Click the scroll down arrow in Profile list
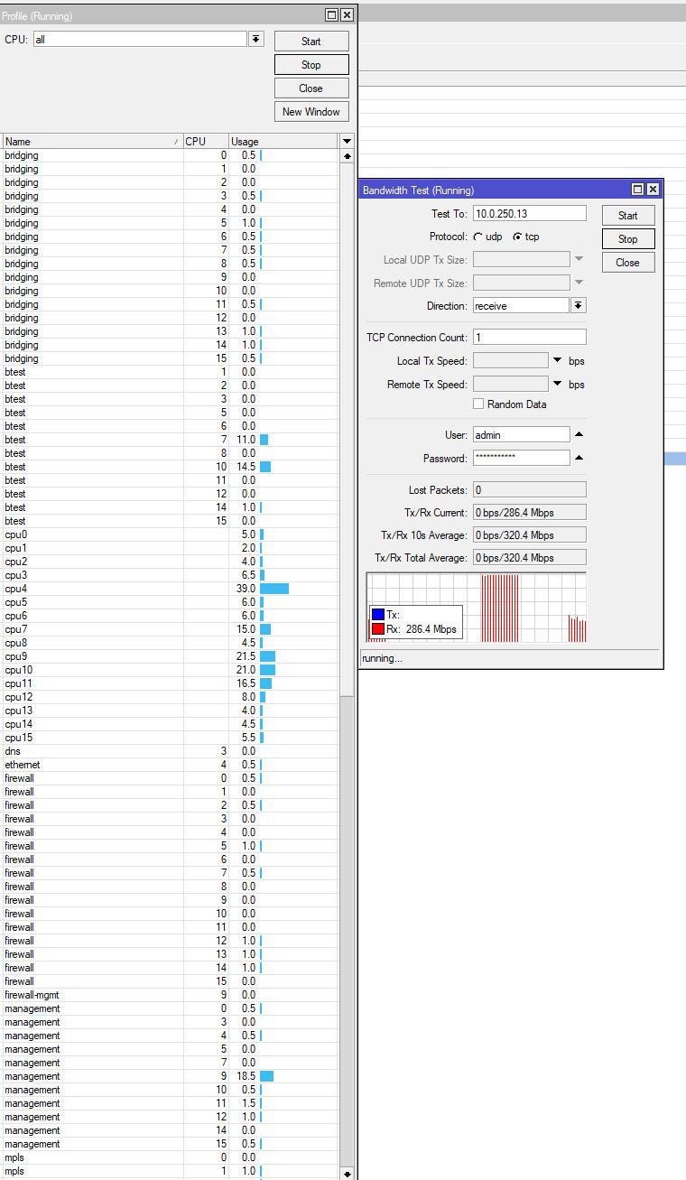 348,1173
